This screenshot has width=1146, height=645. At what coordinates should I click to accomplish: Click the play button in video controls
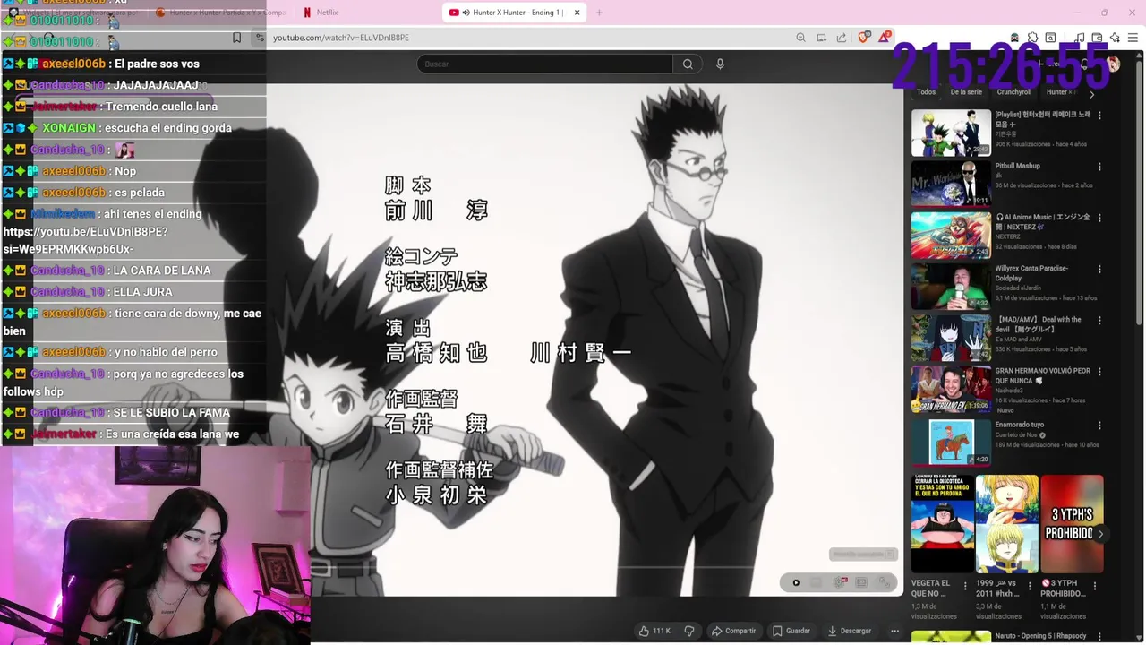pyautogui.click(x=796, y=582)
